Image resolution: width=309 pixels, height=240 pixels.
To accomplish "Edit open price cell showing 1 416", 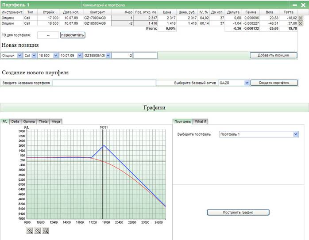I will (146, 23).
